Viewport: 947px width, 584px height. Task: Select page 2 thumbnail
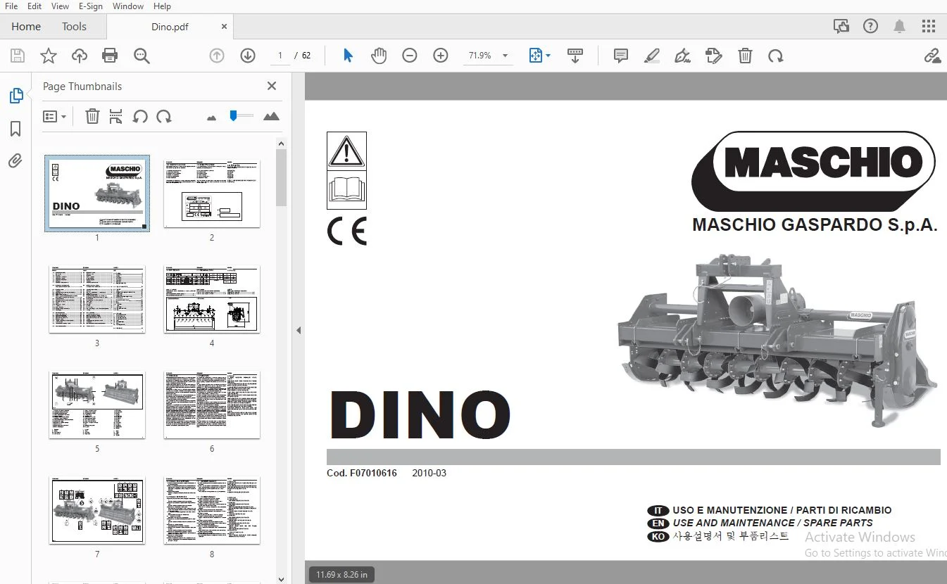(x=212, y=193)
